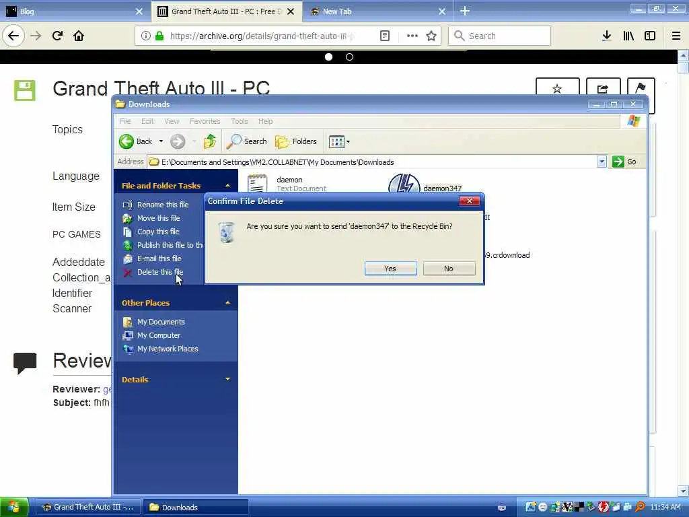
Task: Open the Back history dropdown arrow
Action: [x=161, y=141]
